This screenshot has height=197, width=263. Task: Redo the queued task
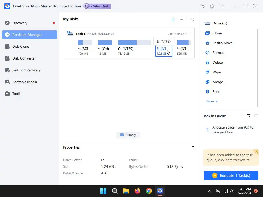pyautogui.click(x=256, y=115)
